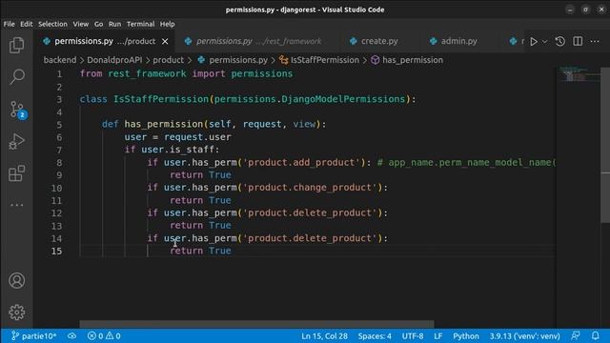Change encoding via UTF-8 status item
Screen dimensions: 610x343
coord(413,336)
